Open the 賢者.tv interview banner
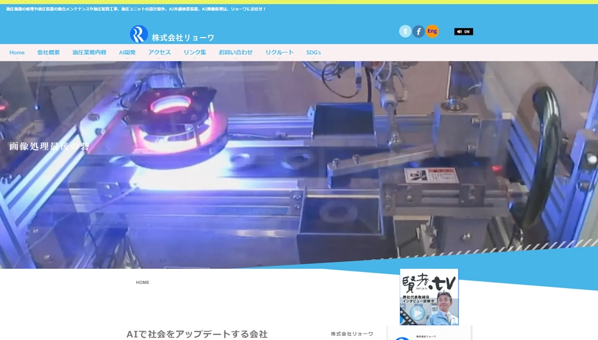Screen dimensions: 598x340 pyautogui.click(x=429, y=287)
